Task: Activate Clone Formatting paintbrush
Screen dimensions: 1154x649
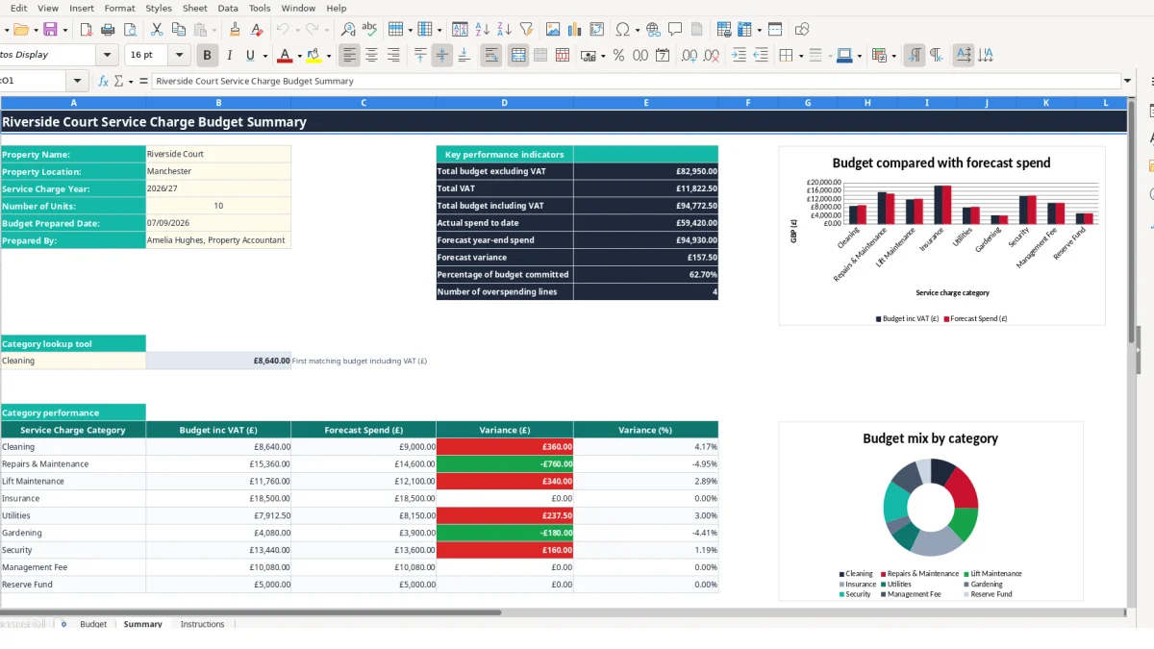Action: (235, 30)
